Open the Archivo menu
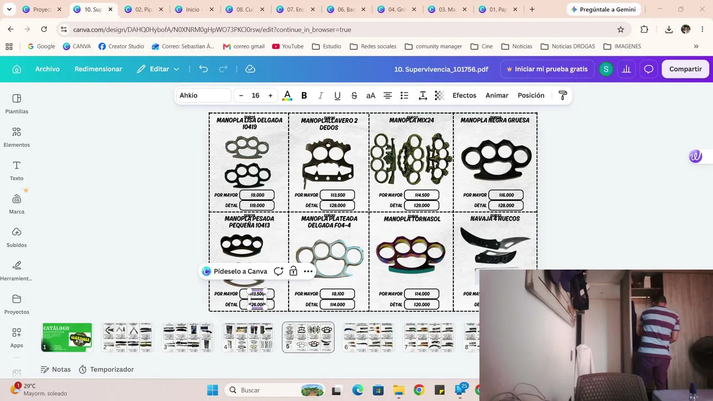Screen dimensions: 713x401 [x=47, y=69]
